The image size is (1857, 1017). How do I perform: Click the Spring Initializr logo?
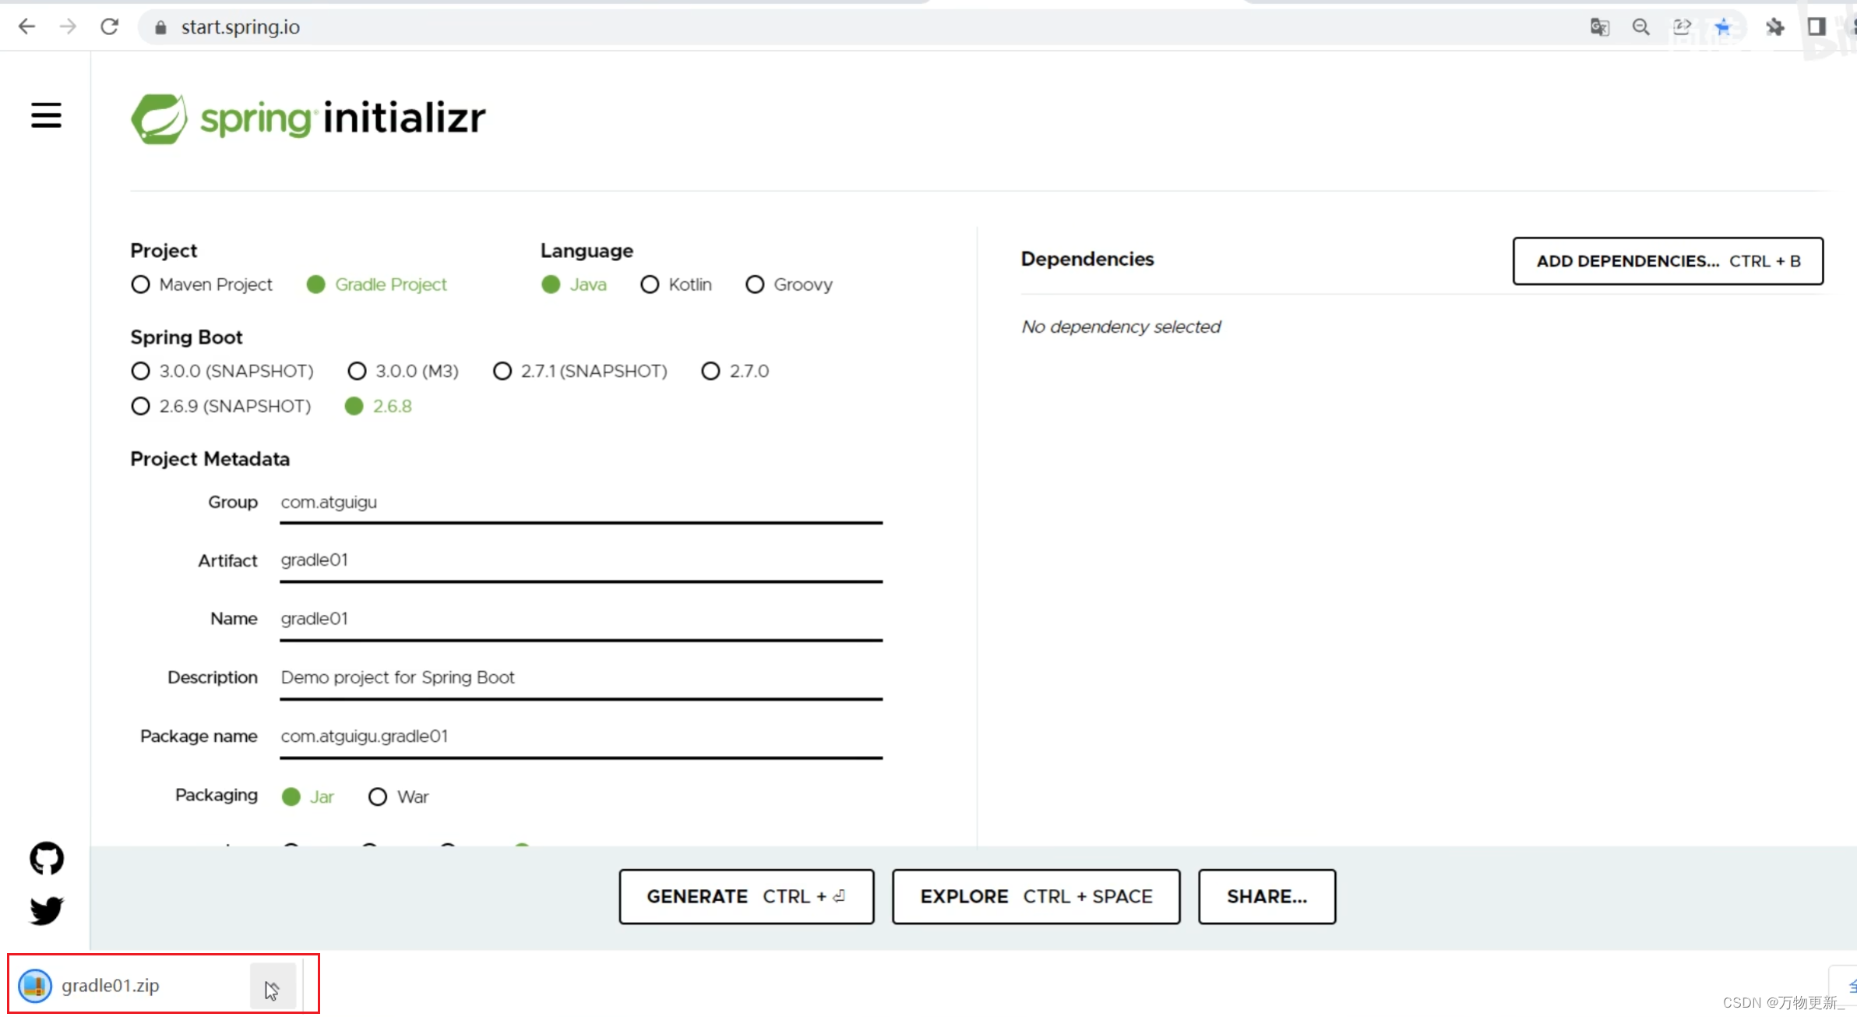tap(308, 118)
